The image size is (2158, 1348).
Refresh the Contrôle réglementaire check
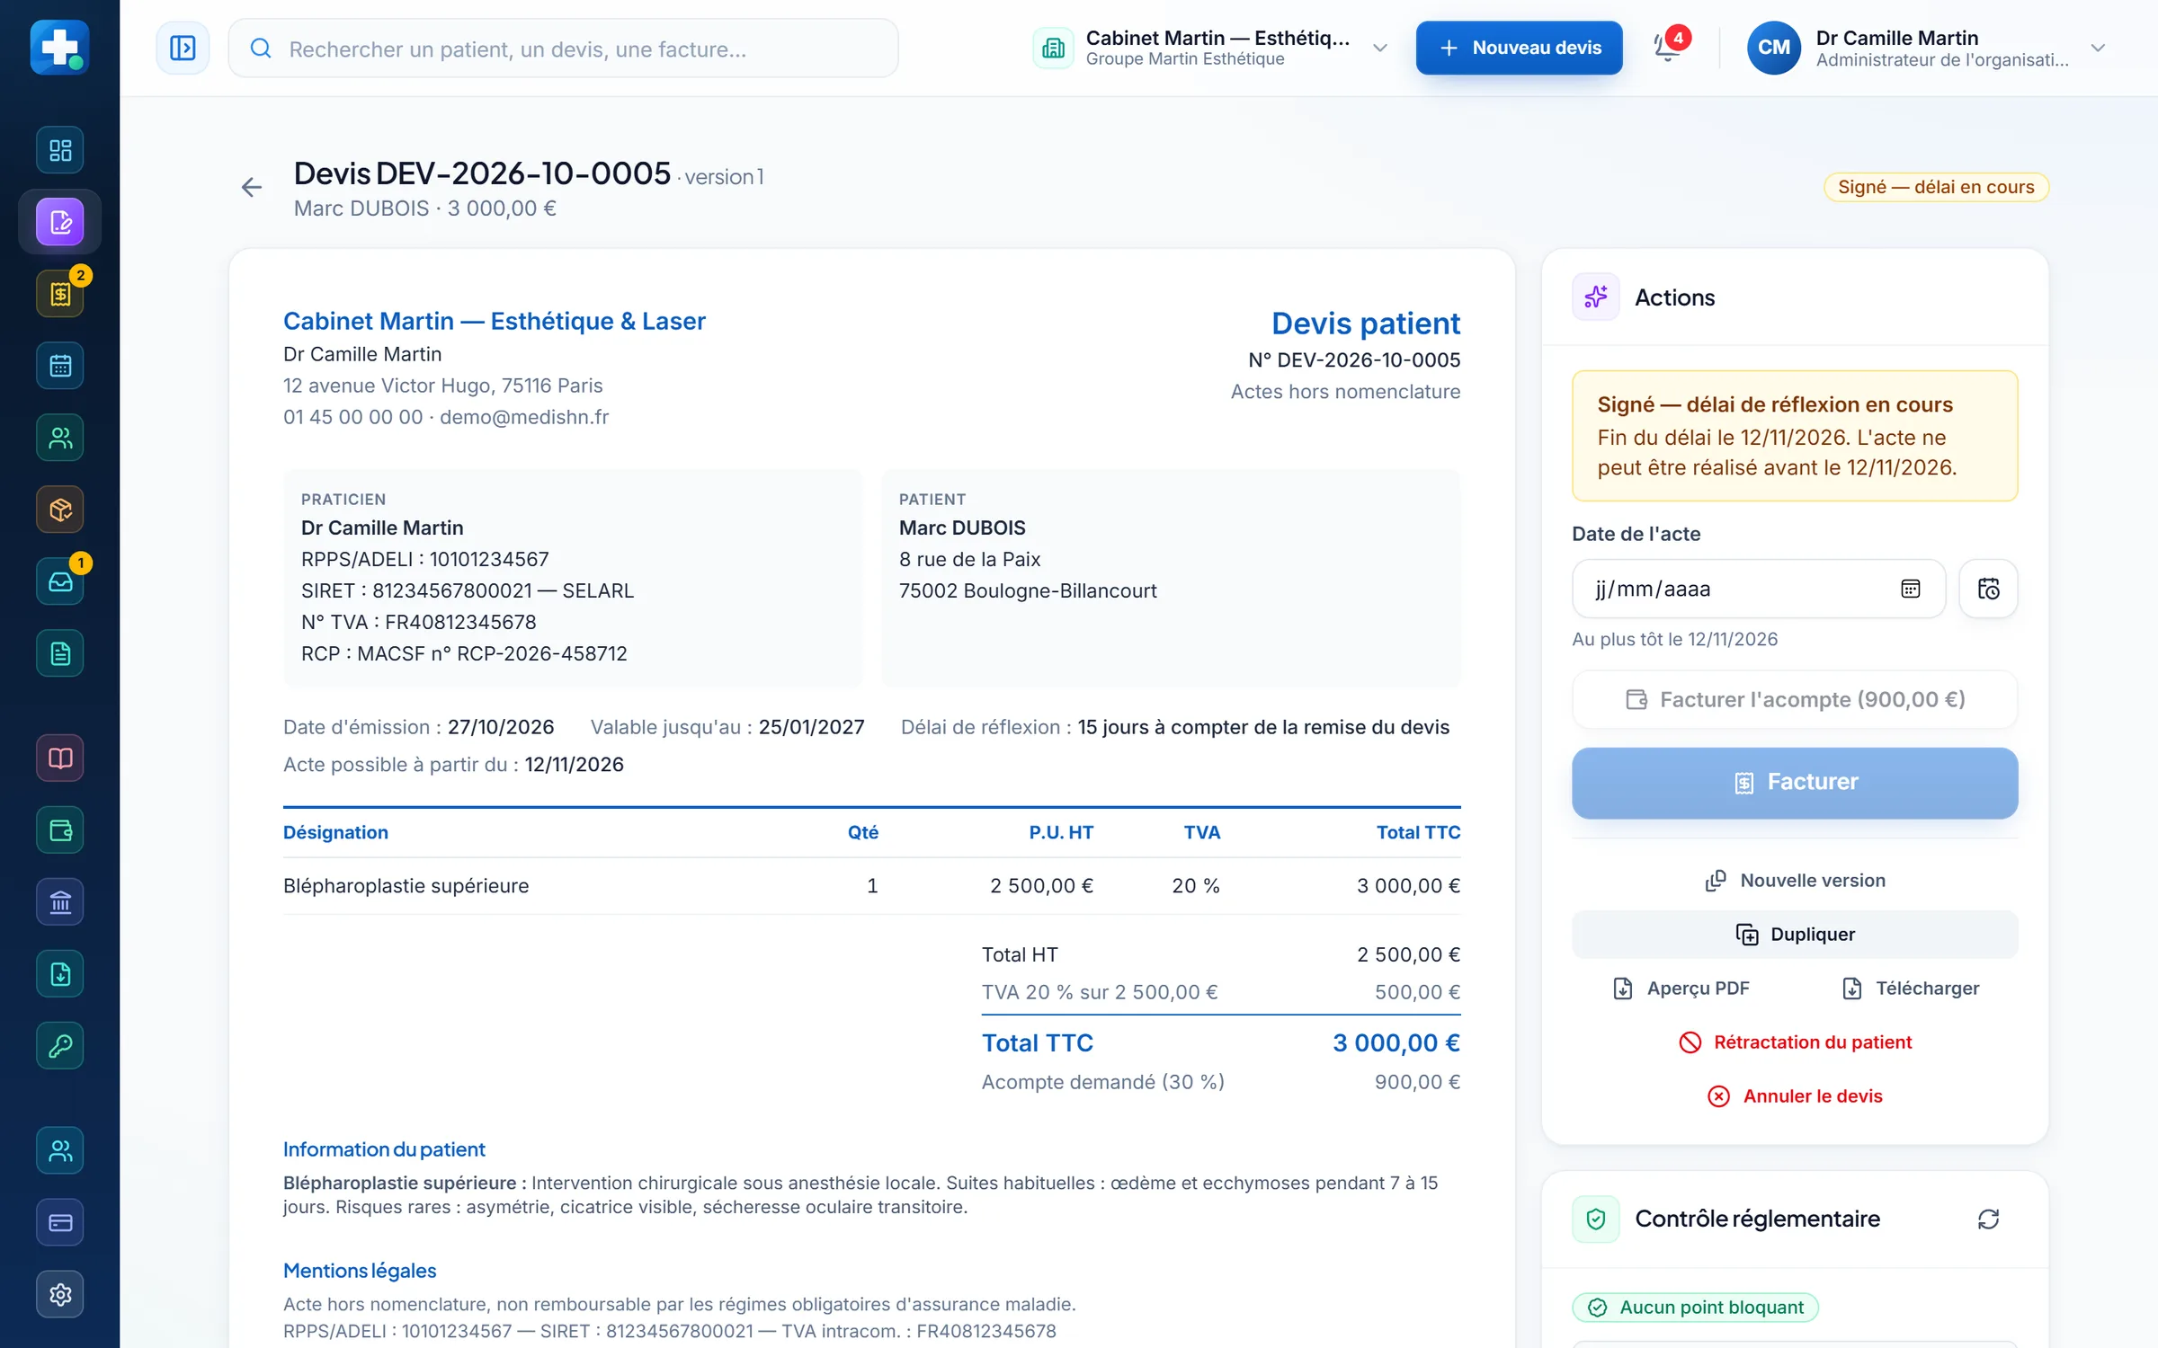[x=1988, y=1219]
